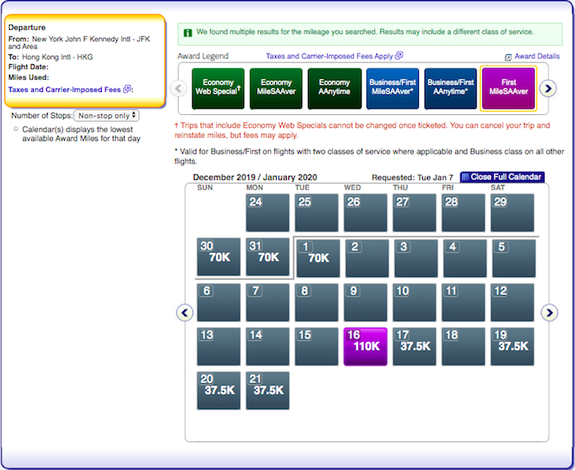Pick December 31 with 70K miles

pos(267,257)
